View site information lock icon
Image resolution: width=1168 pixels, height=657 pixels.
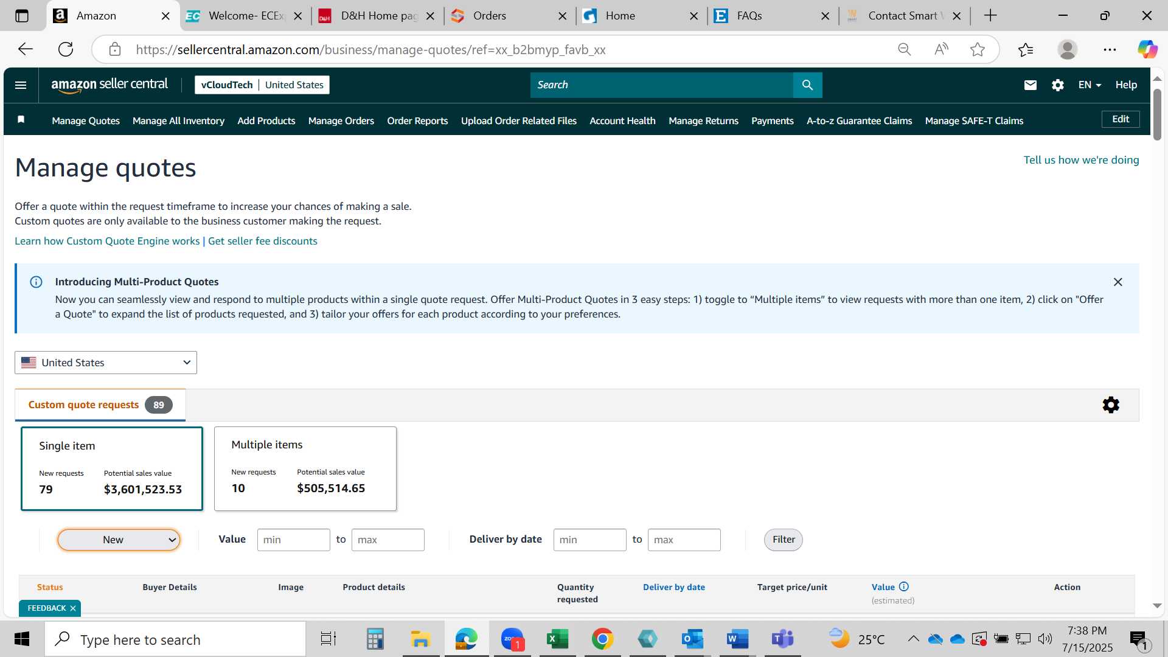[115, 49]
